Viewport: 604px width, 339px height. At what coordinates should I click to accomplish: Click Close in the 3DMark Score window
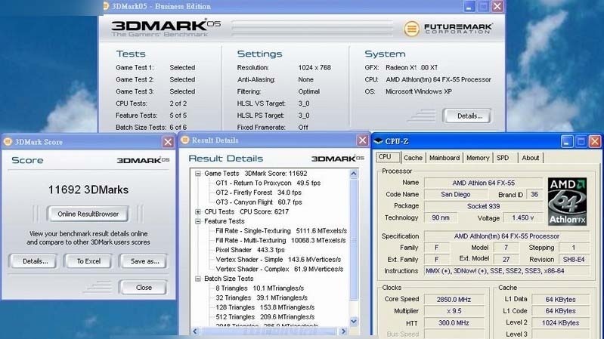coord(144,288)
